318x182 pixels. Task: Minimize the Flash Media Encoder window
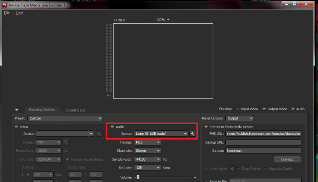(286, 4)
